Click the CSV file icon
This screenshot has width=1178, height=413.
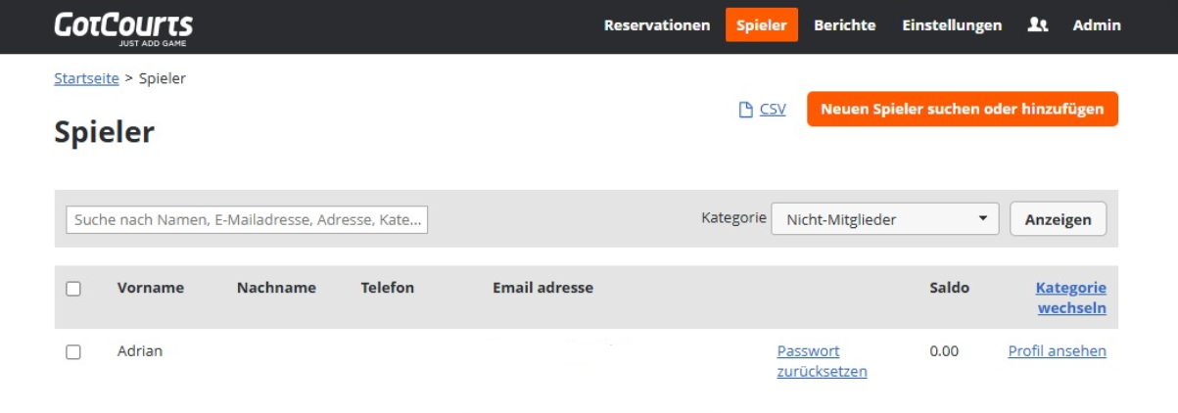coord(745,110)
